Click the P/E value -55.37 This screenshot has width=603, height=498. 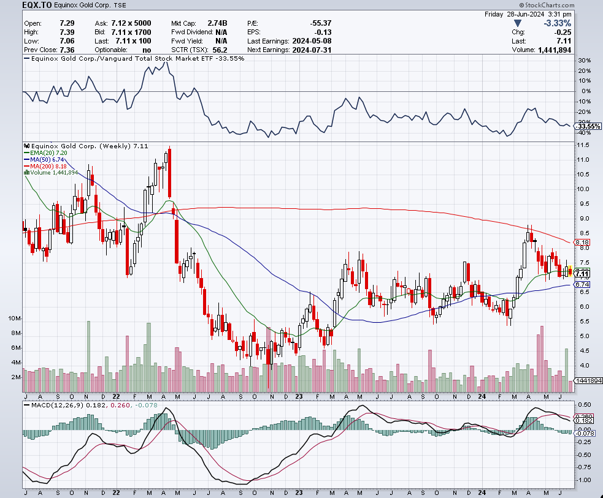pyautogui.click(x=321, y=23)
